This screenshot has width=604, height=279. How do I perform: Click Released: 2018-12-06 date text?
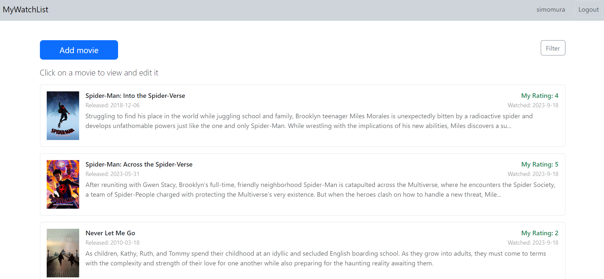click(113, 105)
